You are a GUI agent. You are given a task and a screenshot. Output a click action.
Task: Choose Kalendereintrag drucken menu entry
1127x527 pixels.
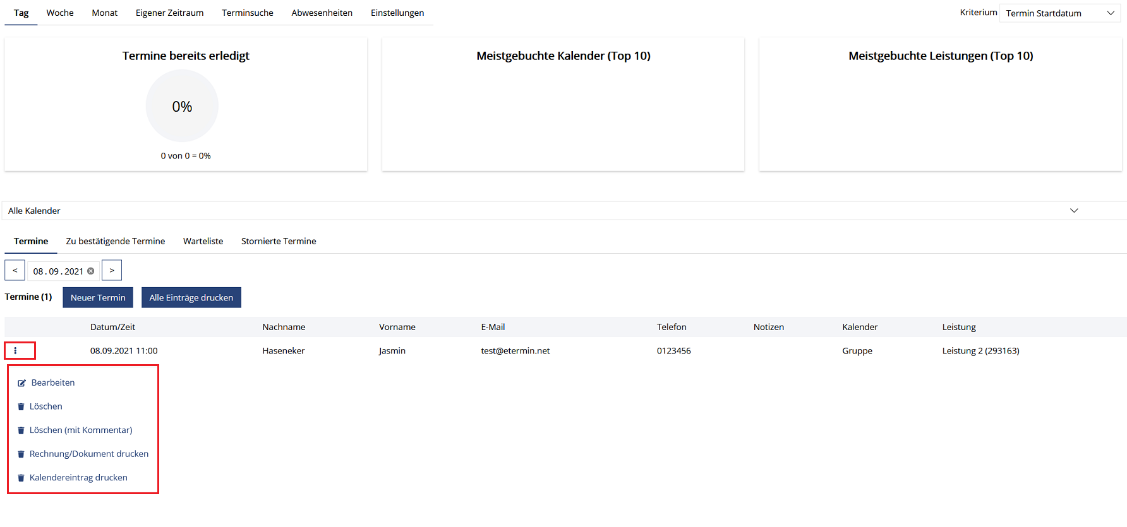click(78, 478)
